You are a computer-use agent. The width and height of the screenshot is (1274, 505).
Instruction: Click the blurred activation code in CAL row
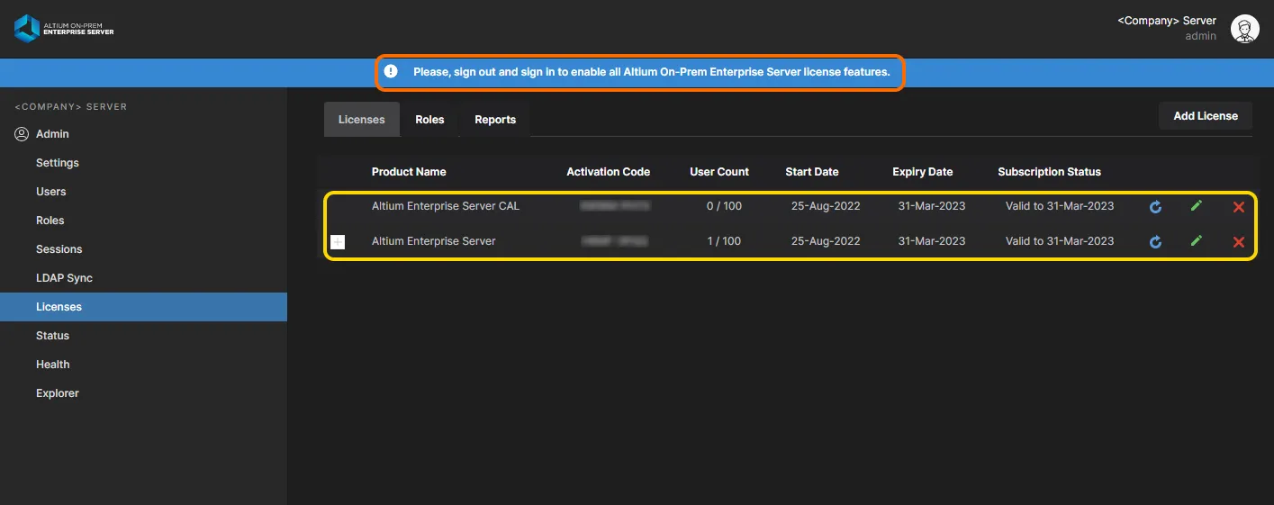pos(615,206)
